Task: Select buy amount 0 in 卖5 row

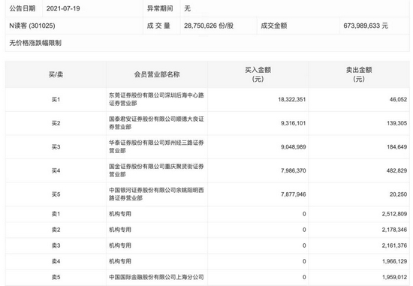Action: point(304,277)
